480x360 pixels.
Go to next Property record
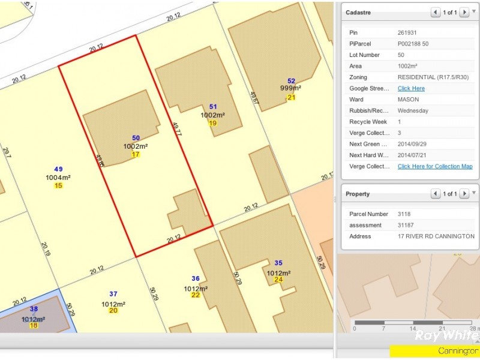pyautogui.click(x=464, y=194)
